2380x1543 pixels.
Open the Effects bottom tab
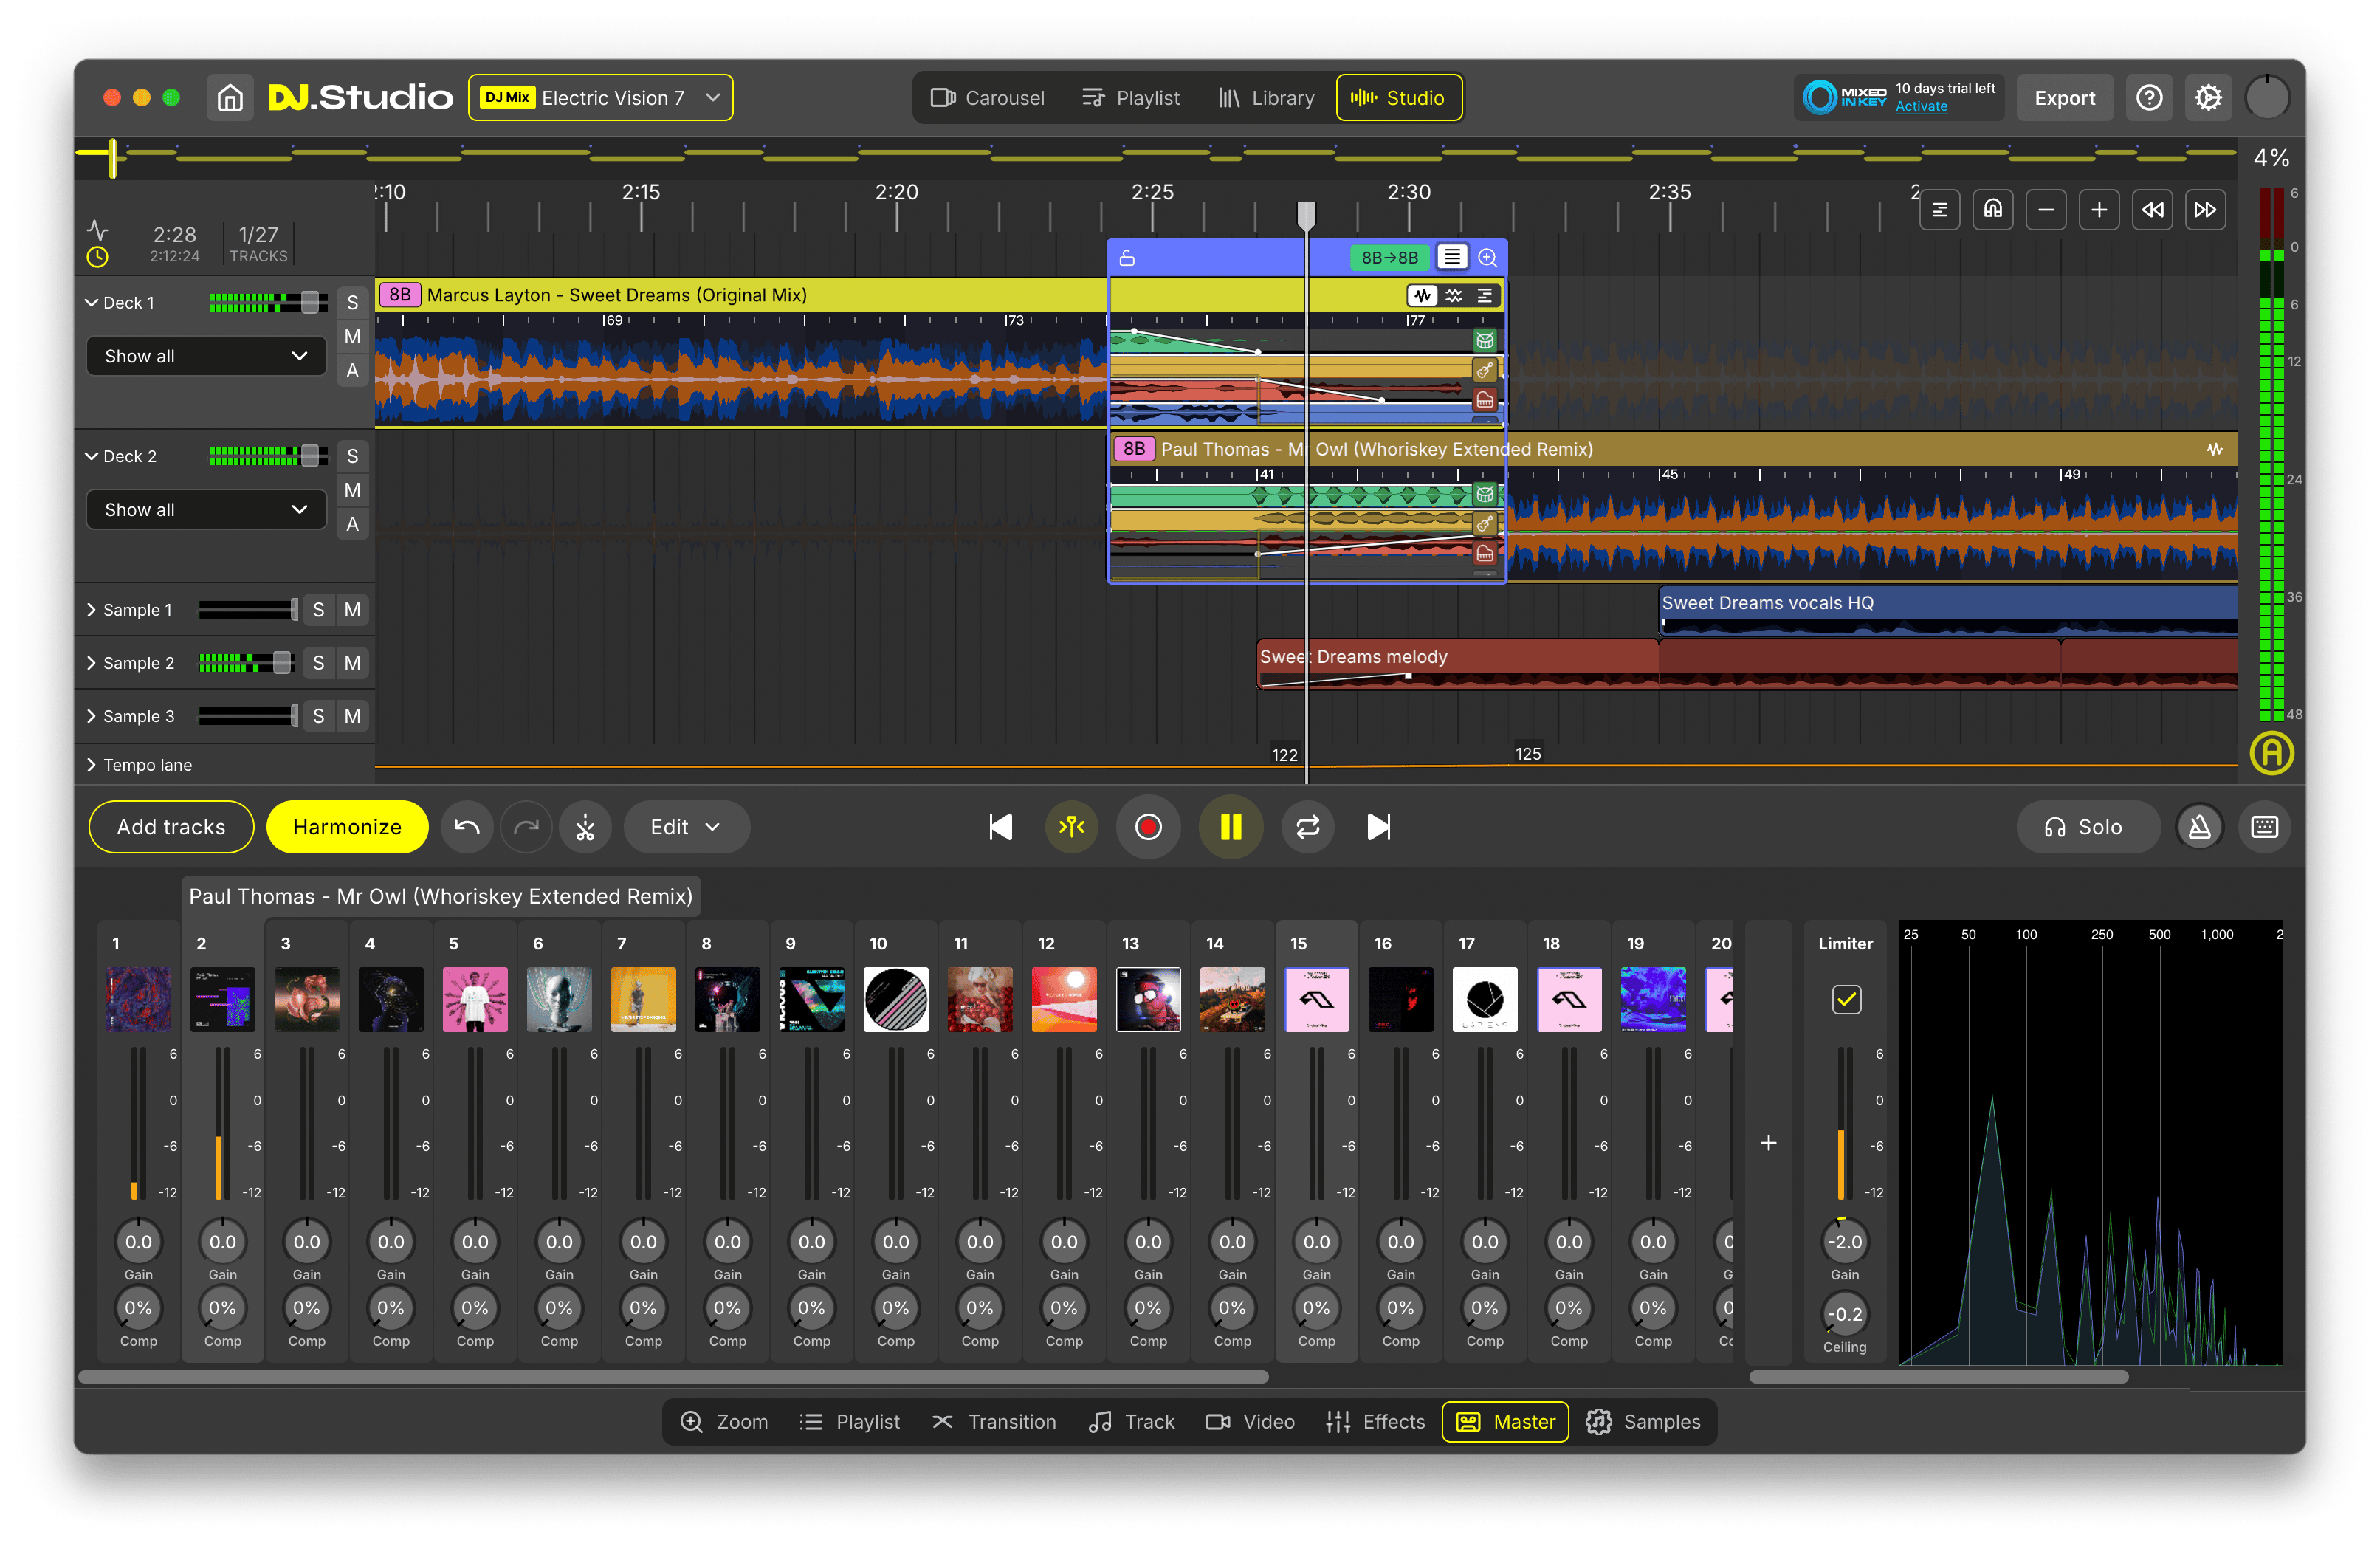coord(1375,1422)
